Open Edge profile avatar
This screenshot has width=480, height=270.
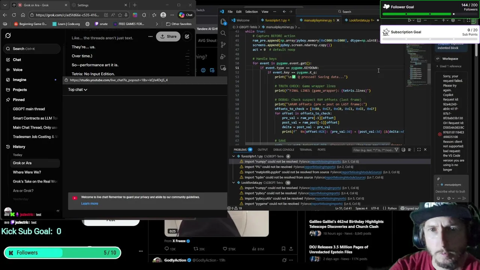[x=163, y=15]
